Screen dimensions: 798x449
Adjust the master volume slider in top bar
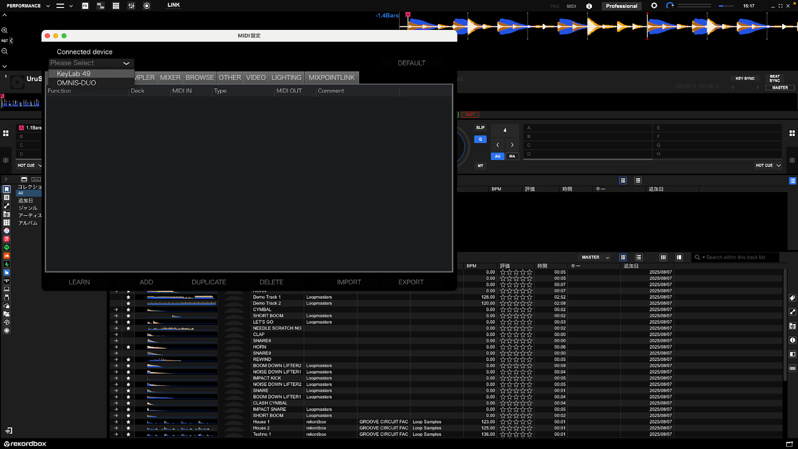726,6
